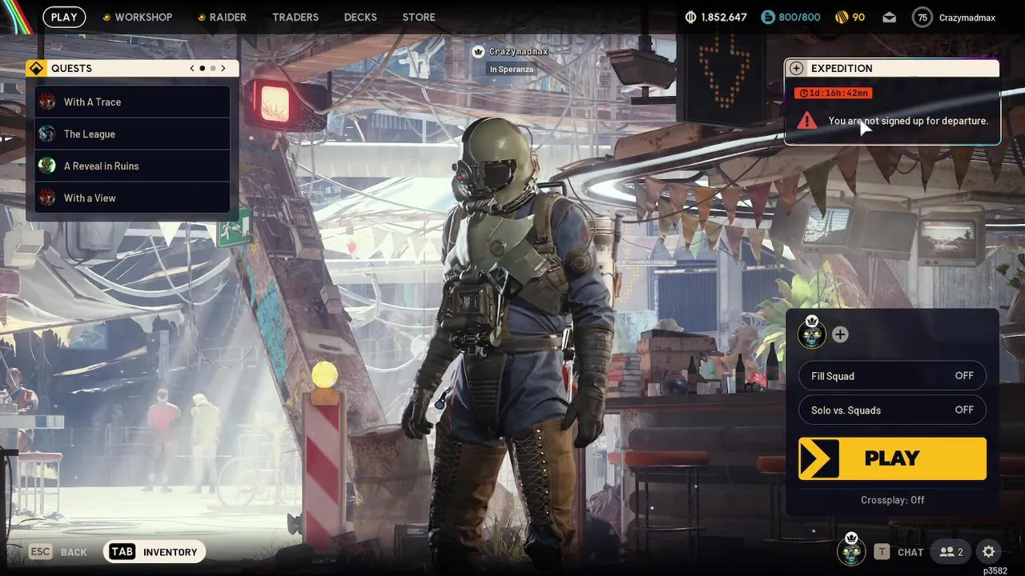This screenshot has width=1025, height=576.
Task: Click the A Reveal in Ruins quest giver icon
Action: tap(47, 166)
